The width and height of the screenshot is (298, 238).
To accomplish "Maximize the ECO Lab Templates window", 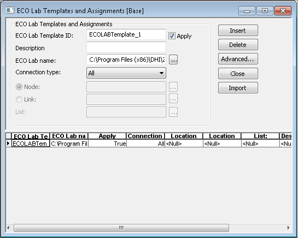I will 265,11.
